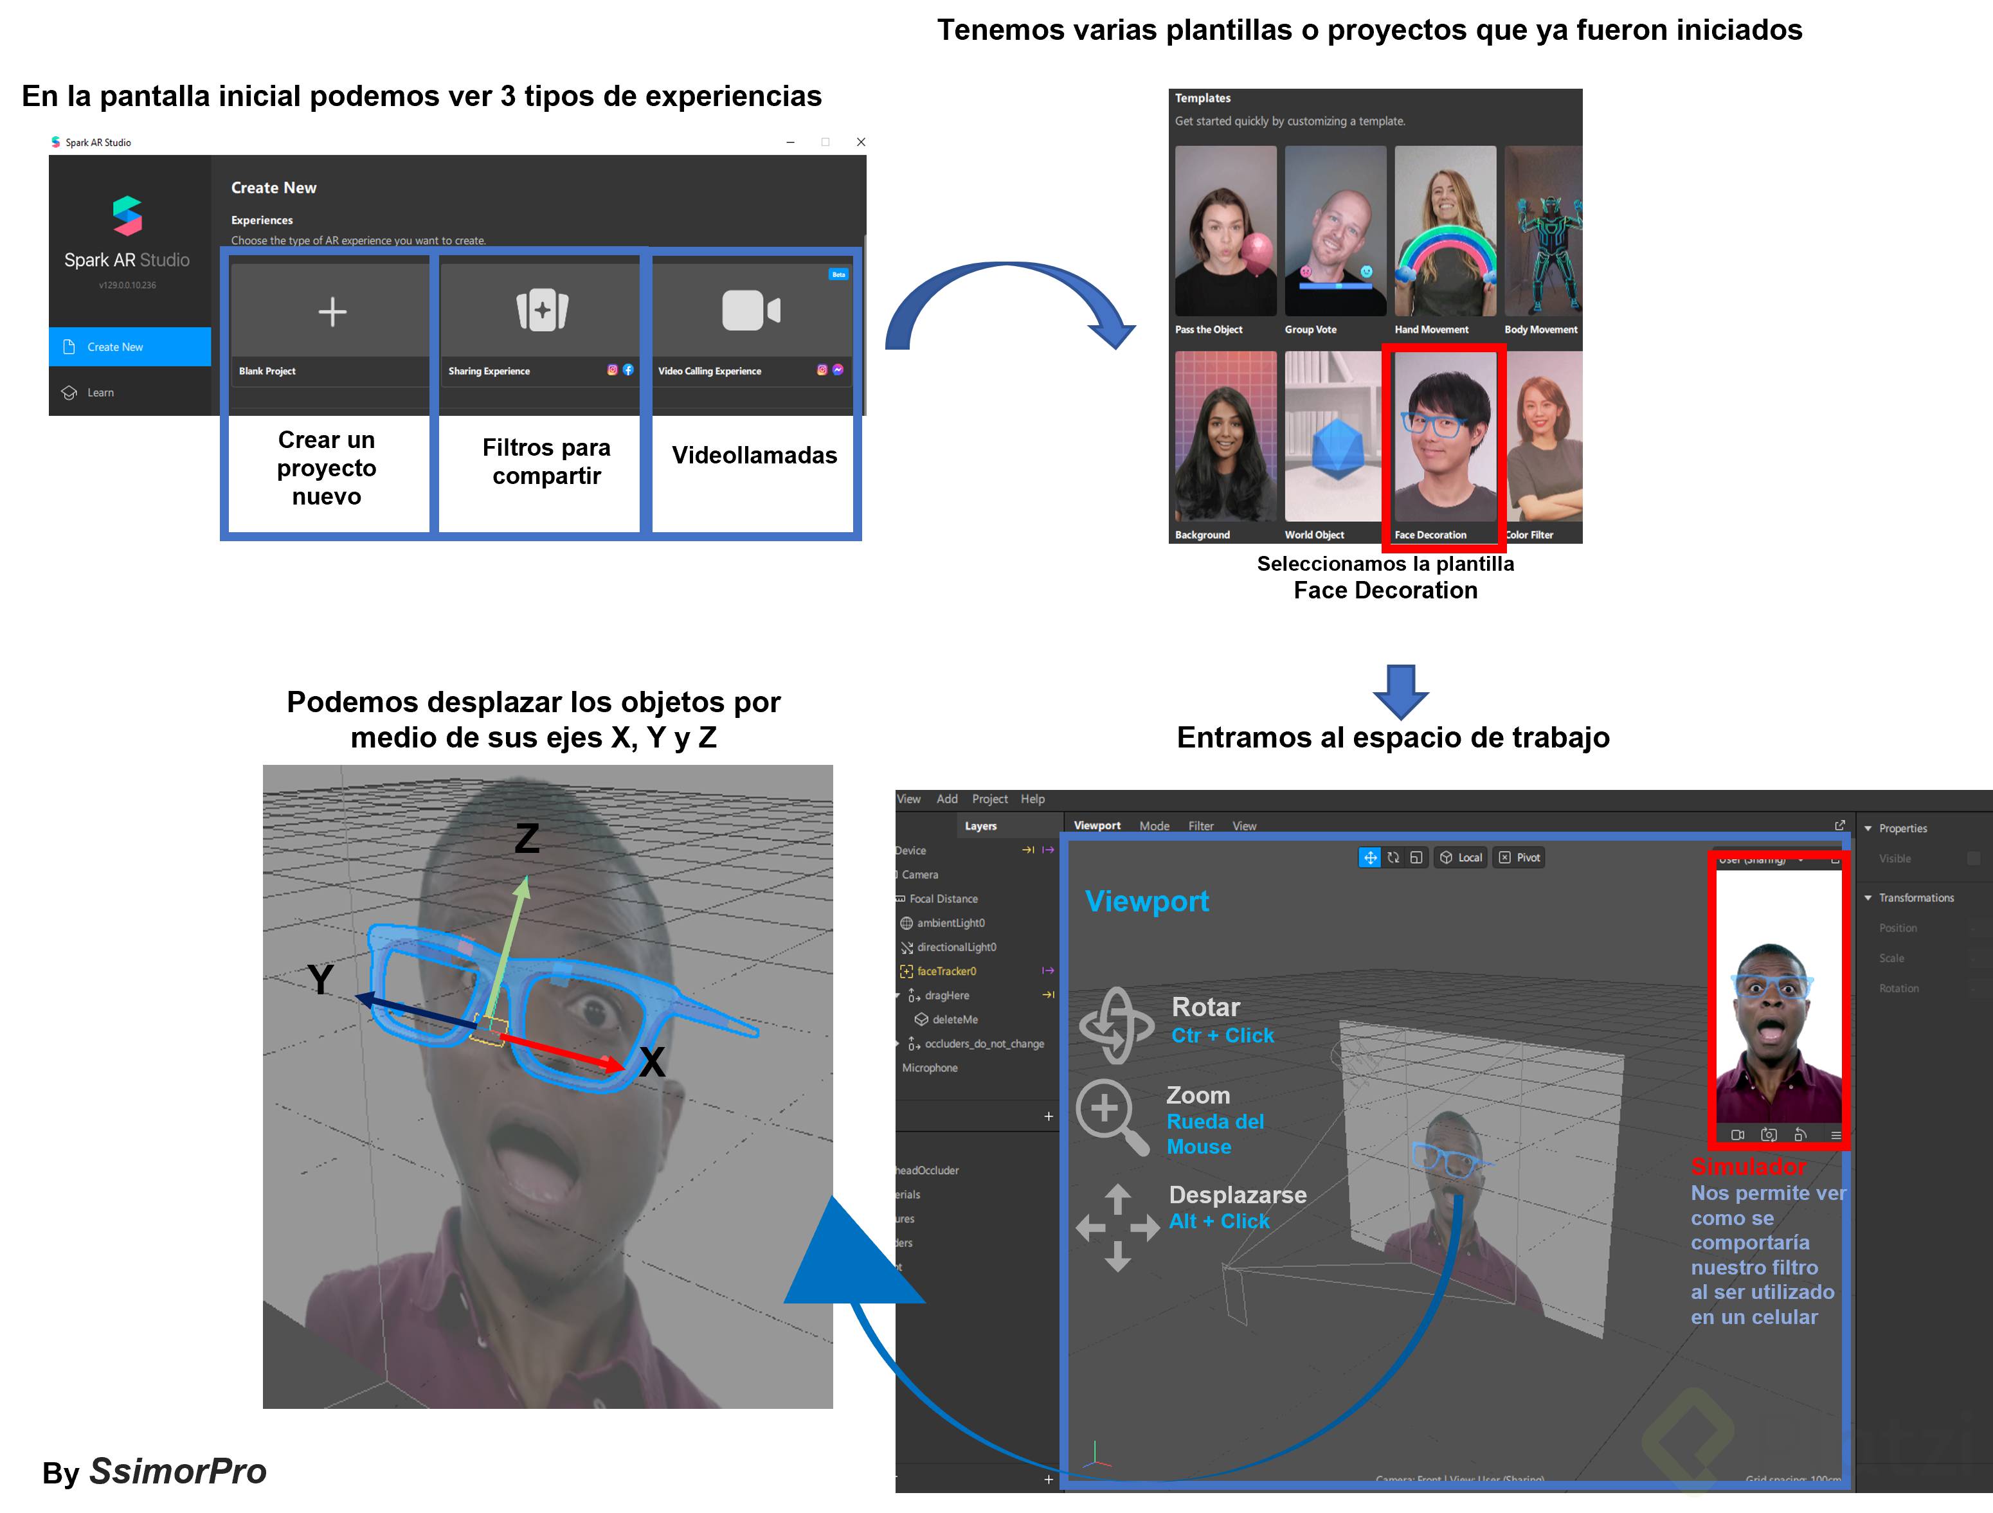Click the Spark AR Studio logo in sidebar

[x=127, y=216]
